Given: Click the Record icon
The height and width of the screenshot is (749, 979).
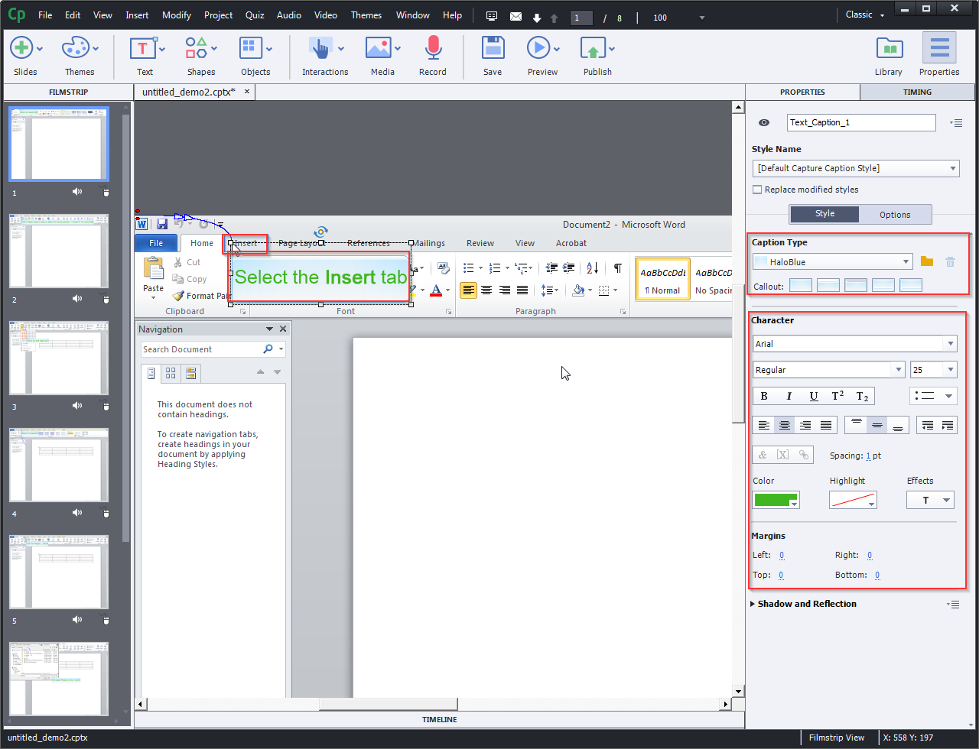Looking at the screenshot, I should point(432,48).
